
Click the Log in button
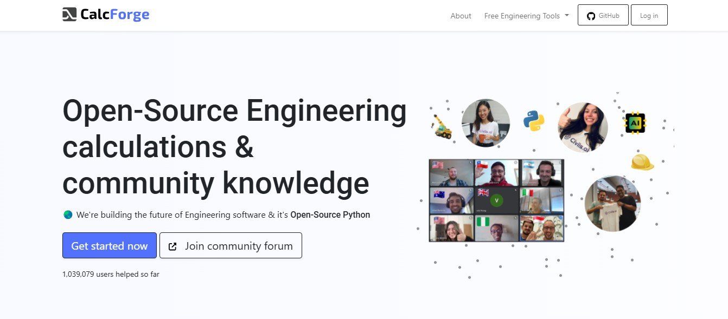(649, 15)
